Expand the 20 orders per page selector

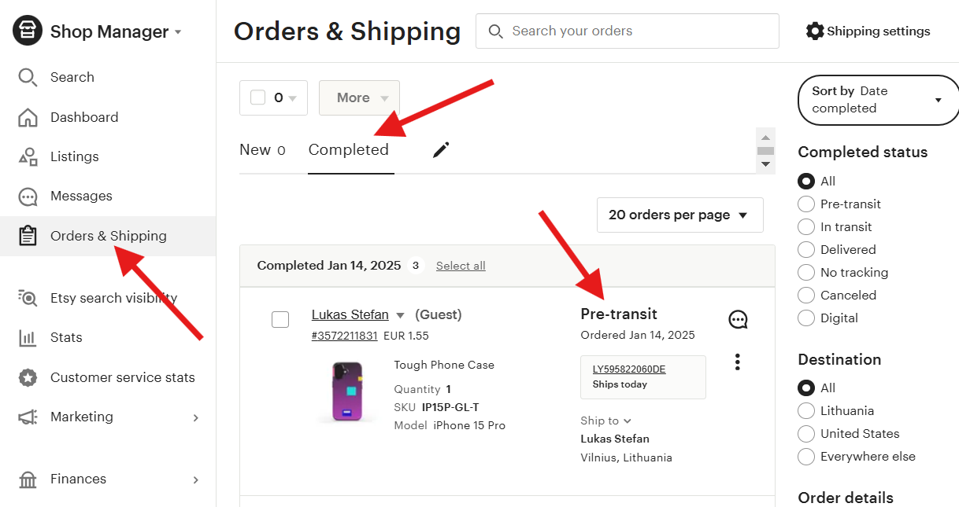(679, 215)
